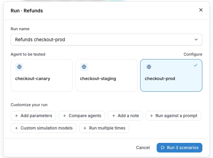Viewport: 213px width, 158px height.
Task: Expand the Custom simulation models option
Action: [x=44, y=128]
